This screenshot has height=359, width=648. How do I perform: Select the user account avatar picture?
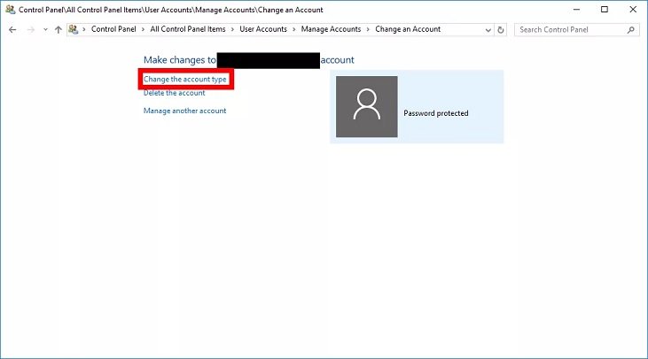[365, 107]
